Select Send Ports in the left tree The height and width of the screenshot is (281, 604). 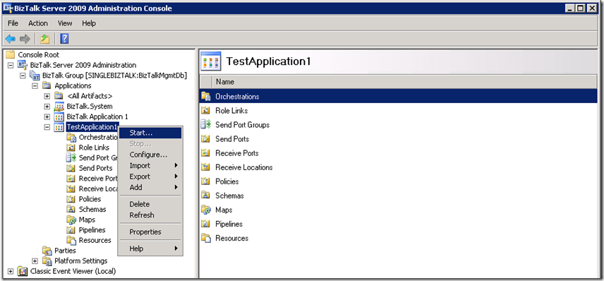pos(95,168)
